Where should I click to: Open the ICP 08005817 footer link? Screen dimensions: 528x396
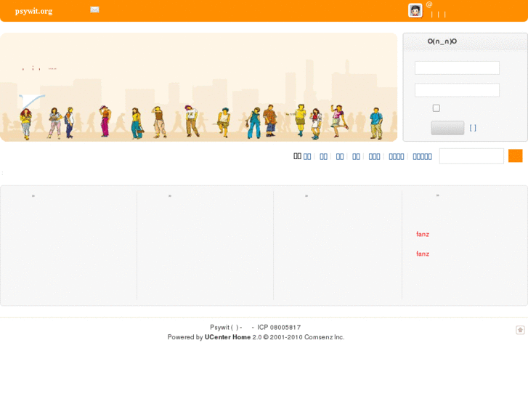[x=279, y=327]
